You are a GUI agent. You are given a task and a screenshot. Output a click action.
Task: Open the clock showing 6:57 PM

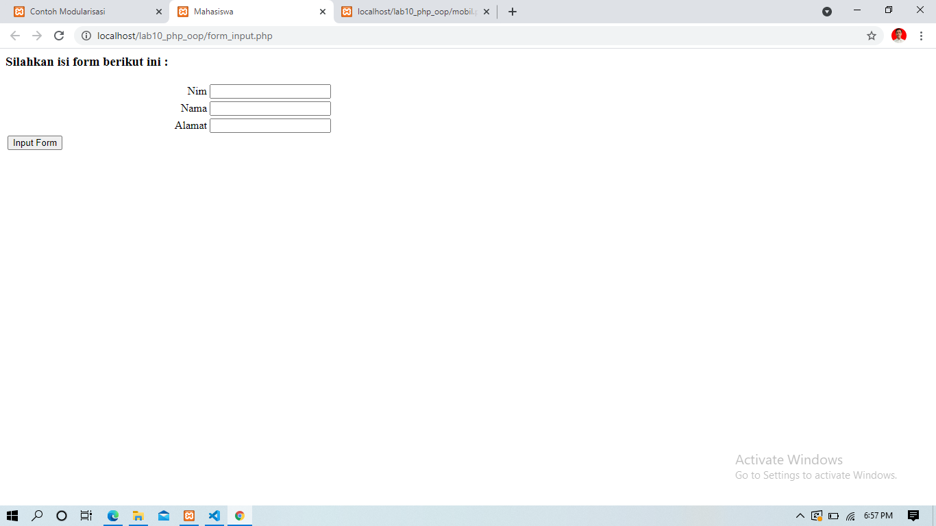pos(878,516)
